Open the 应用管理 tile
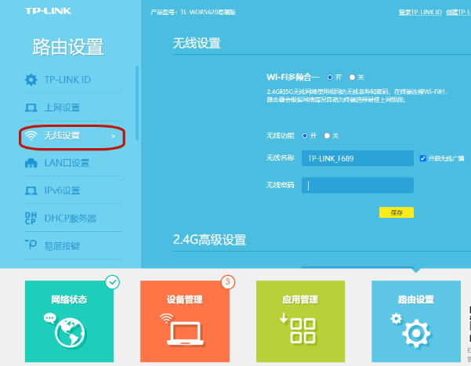The image size is (471, 366). [300, 321]
